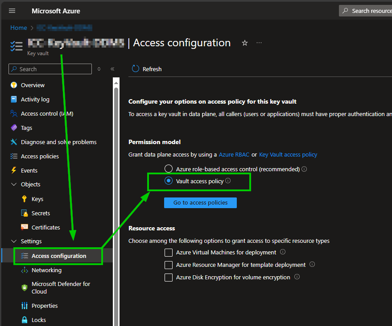Select Azure role-based access control radio
392x326 pixels.
coord(169,169)
